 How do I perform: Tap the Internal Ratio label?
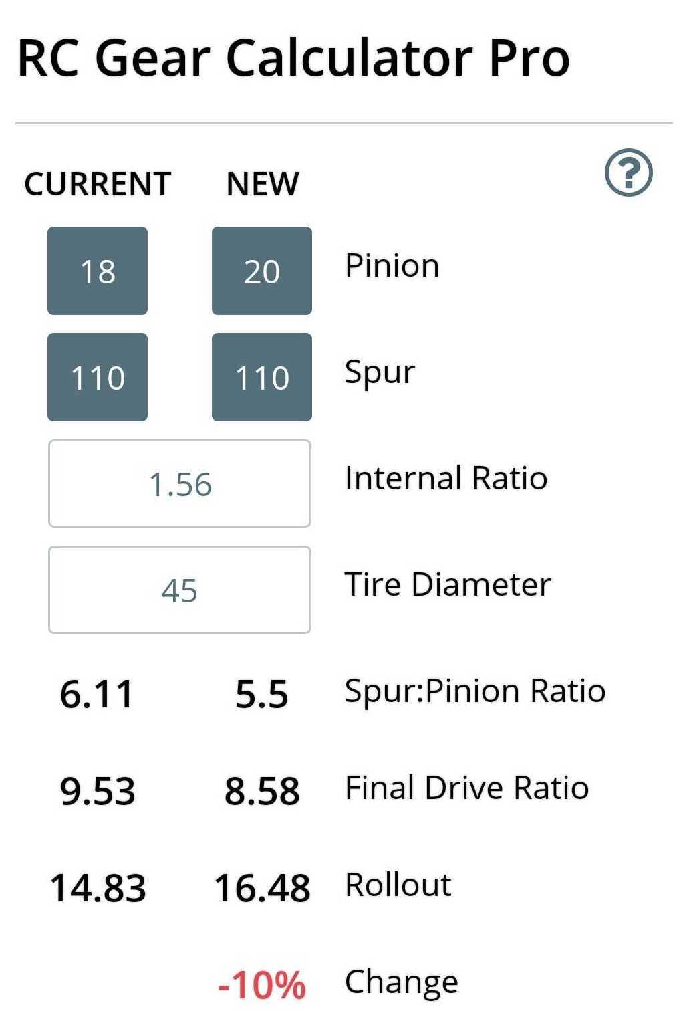pyautogui.click(x=446, y=479)
